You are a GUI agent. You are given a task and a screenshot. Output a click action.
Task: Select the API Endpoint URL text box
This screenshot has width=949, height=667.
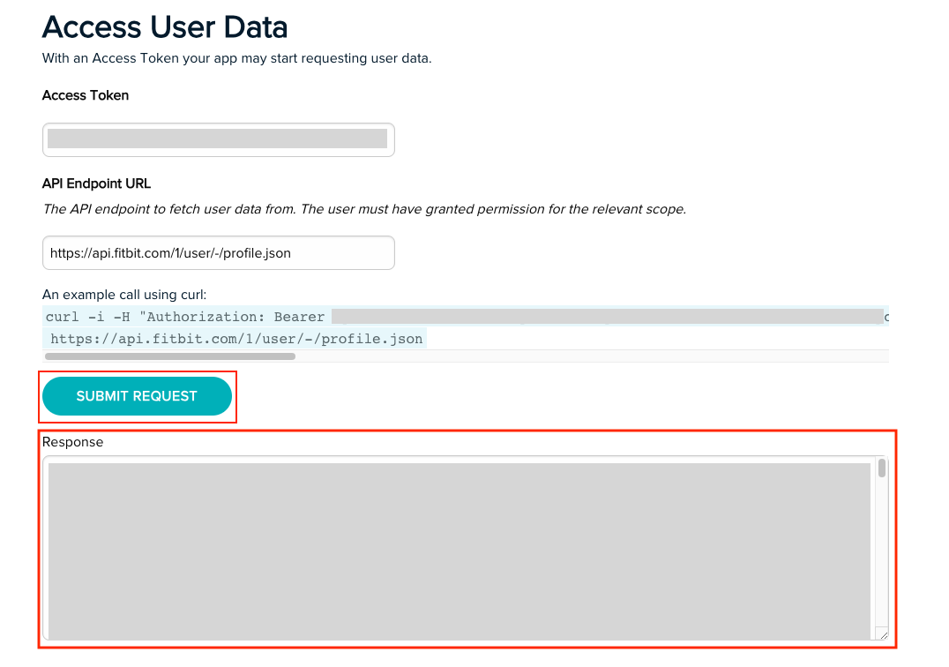tap(218, 252)
